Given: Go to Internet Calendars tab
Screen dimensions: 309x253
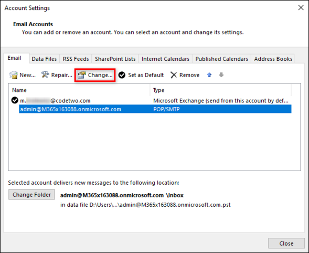Looking at the screenshot, I should (x=165, y=59).
